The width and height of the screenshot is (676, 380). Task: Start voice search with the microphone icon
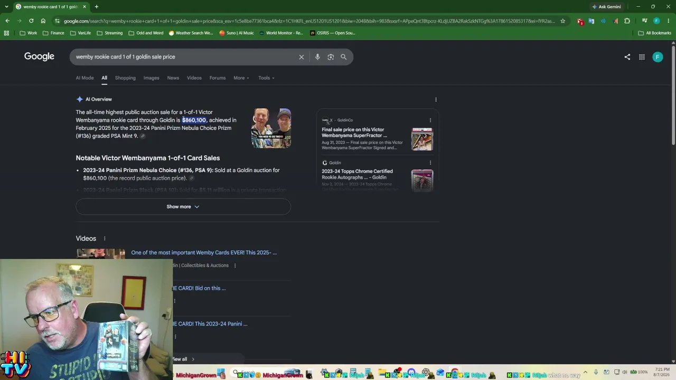(317, 57)
